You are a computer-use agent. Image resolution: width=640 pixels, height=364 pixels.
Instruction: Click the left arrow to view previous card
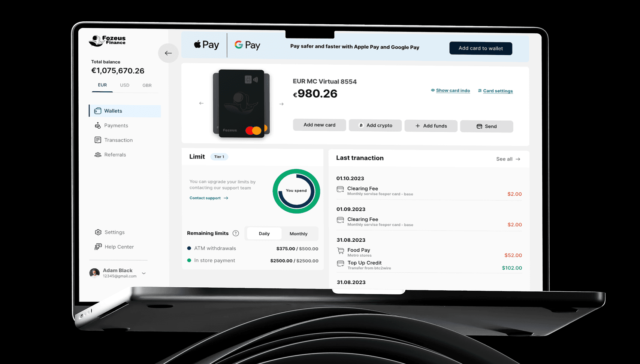pyautogui.click(x=201, y=103)
